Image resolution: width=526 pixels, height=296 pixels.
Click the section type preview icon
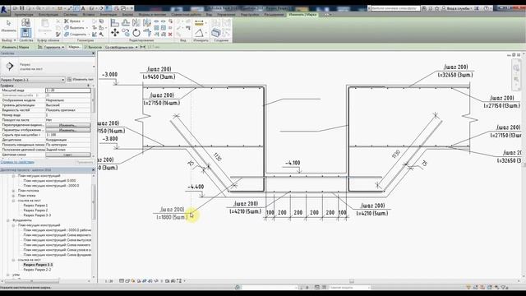10,66
